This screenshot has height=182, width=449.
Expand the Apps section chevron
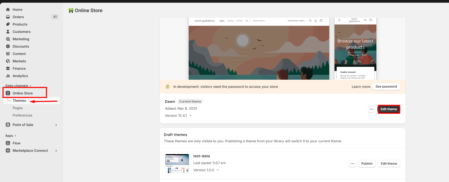16,136
